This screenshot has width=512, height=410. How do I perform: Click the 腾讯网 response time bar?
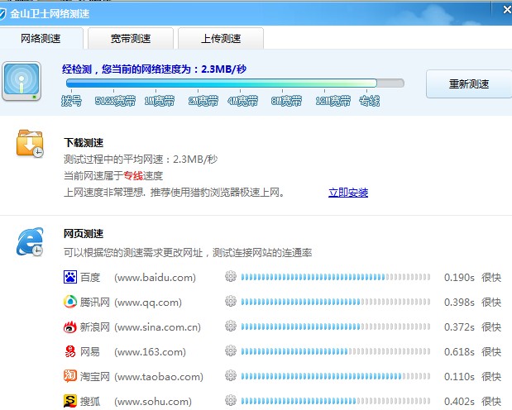336,302
